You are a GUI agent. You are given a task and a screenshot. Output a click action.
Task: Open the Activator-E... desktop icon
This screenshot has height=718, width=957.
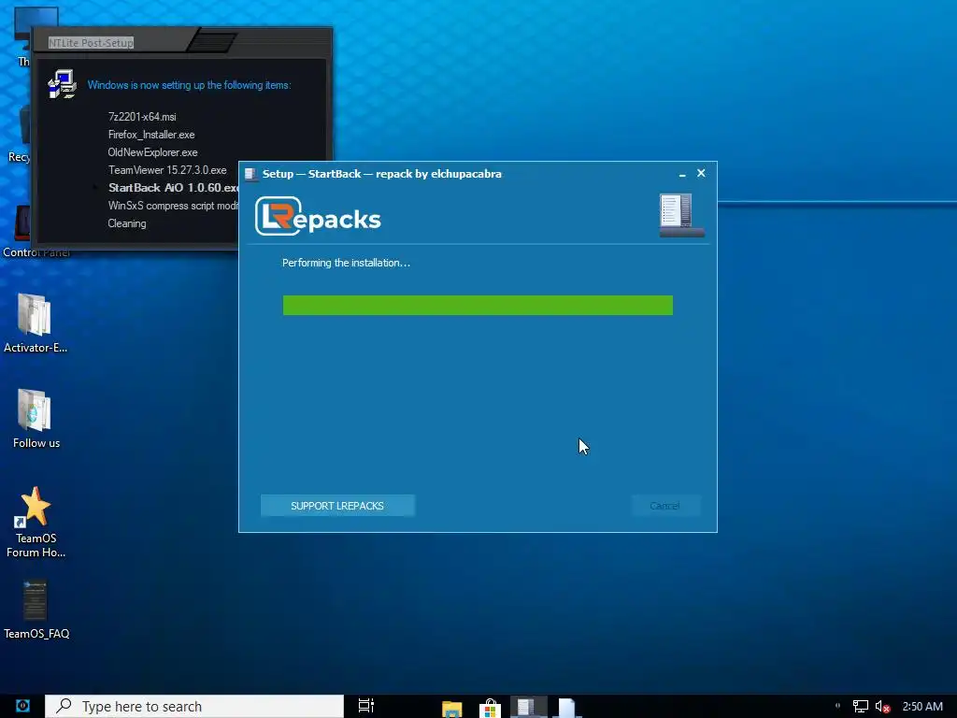(36, 323)
